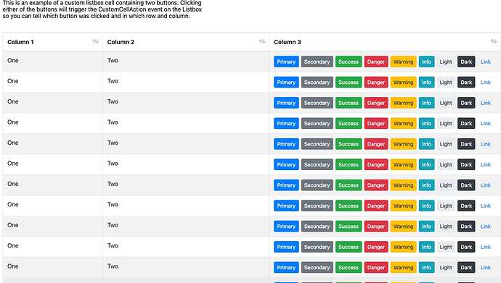This screenshot has width=501, height=283.
Task: Click Danger button in the first row
Action: click(376, 62)
